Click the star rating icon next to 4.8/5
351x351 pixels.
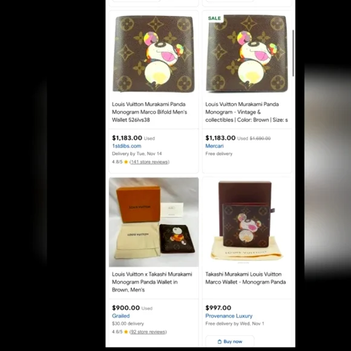(126, 162)
